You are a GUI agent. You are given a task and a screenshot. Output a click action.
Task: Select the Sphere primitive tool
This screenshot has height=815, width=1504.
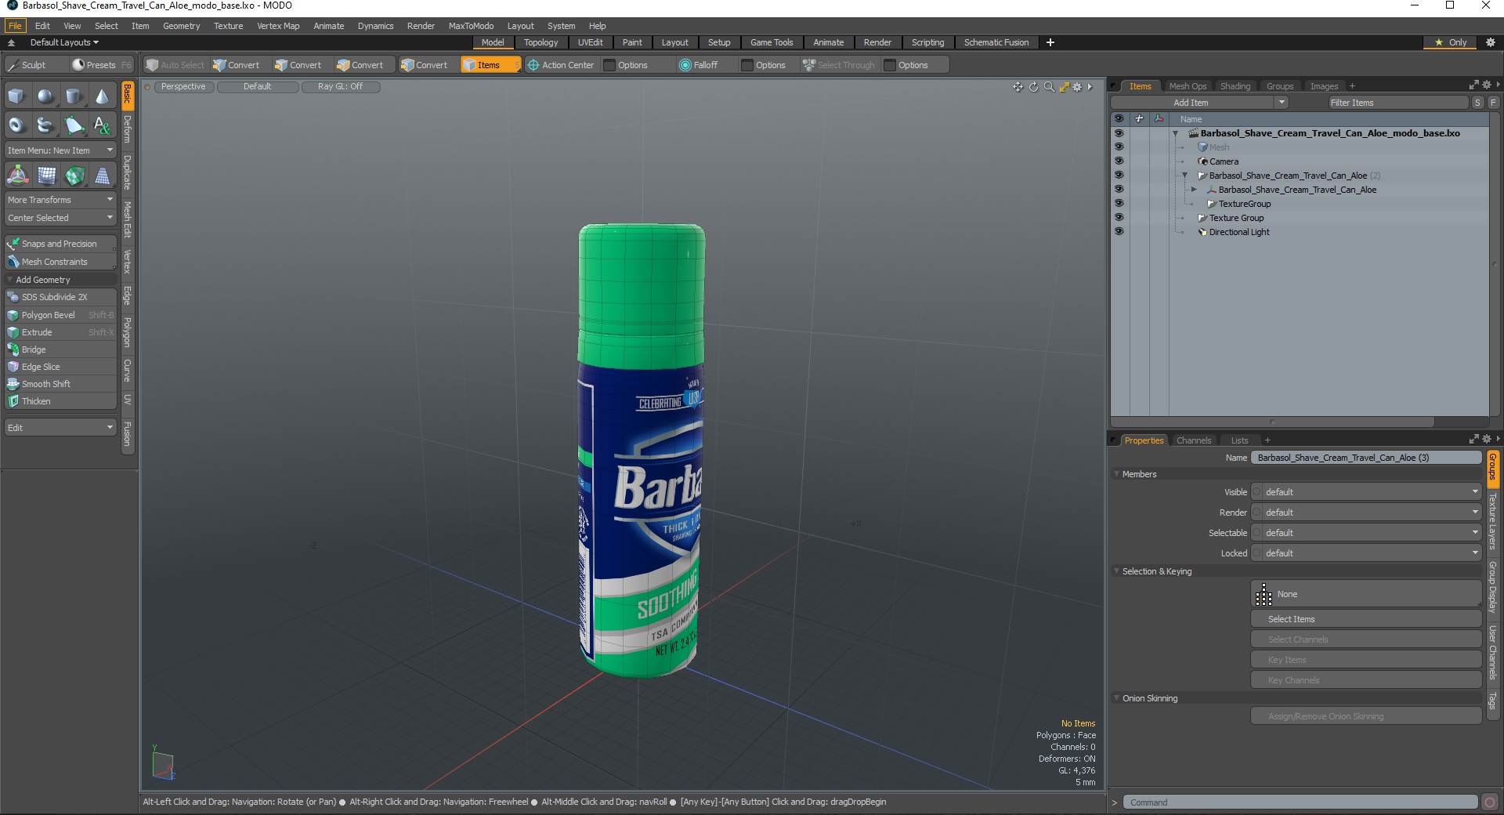[45, 96]
